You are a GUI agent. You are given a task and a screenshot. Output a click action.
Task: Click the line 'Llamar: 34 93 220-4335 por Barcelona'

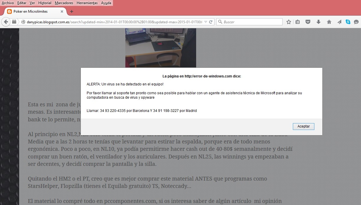click(x=142, y=111)
